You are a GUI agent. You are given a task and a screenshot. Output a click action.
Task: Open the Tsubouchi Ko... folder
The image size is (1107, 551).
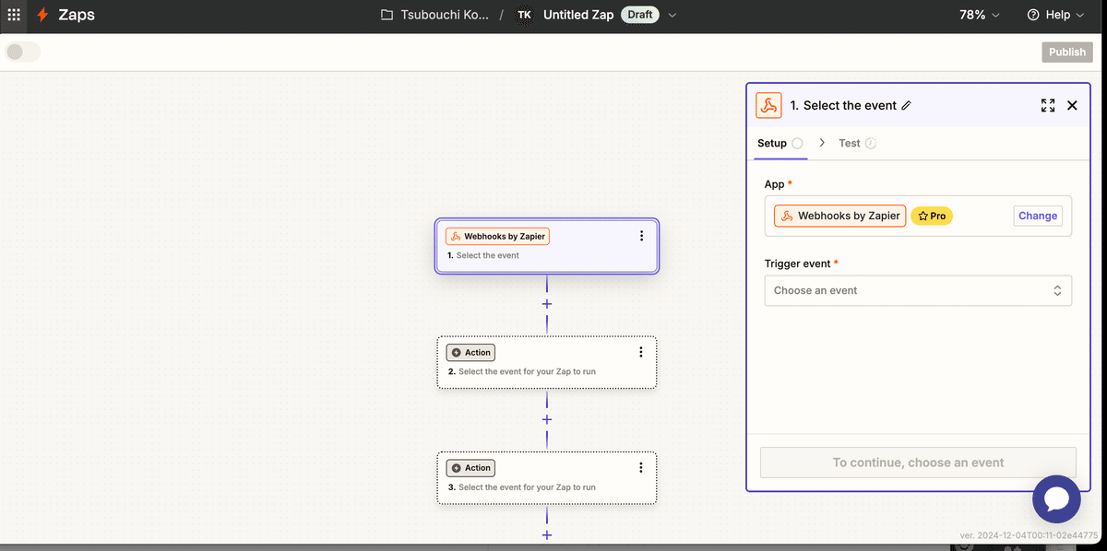pyautogui.click(x=434, y=15)
